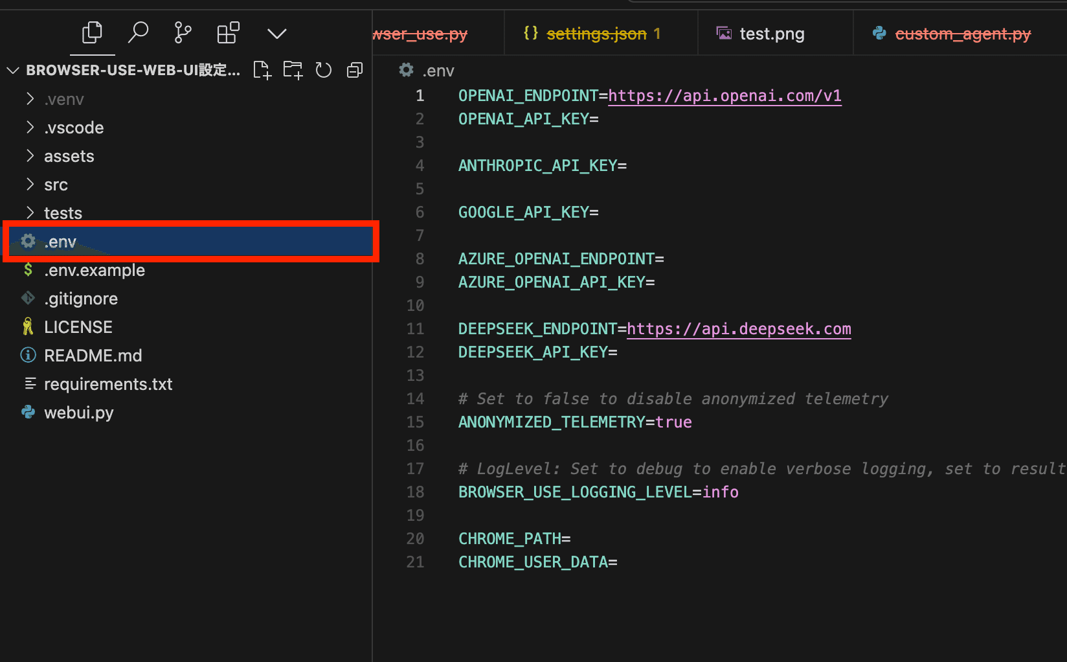
Task: Collapse the BROWSER-USE-WEB-UI root section
Action: [x=13, y=70]
